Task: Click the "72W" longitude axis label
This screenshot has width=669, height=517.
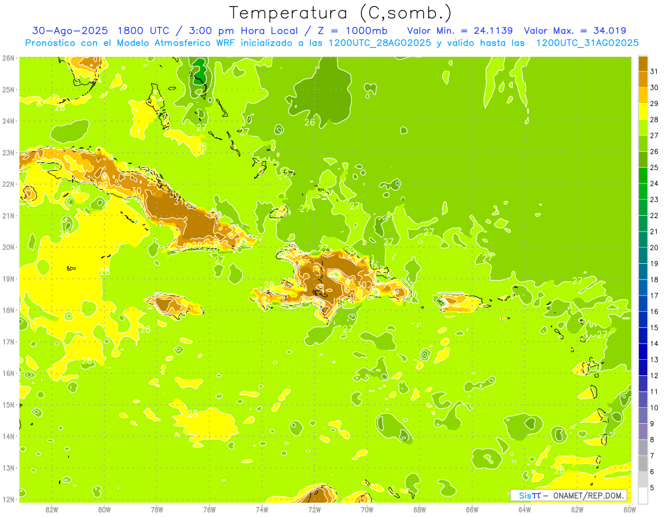Action: tap(314, 509)
